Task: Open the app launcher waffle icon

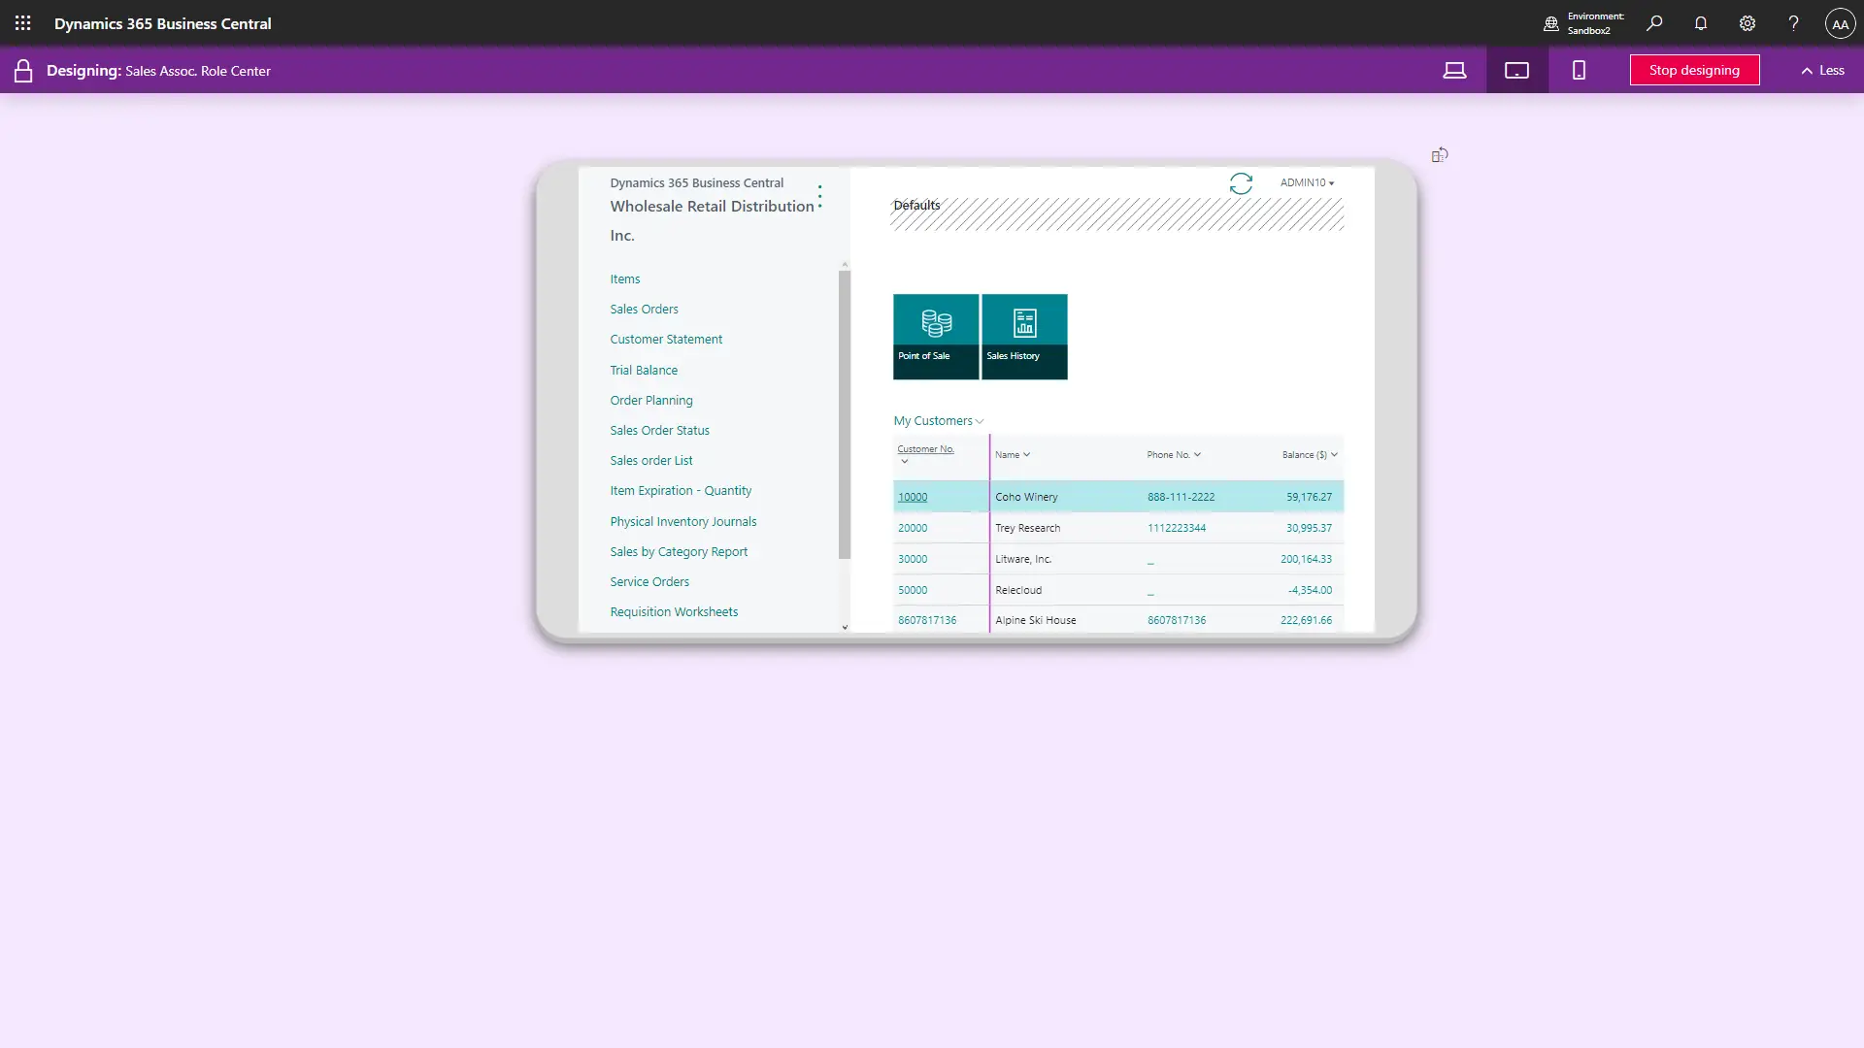Action: (23, 23)
